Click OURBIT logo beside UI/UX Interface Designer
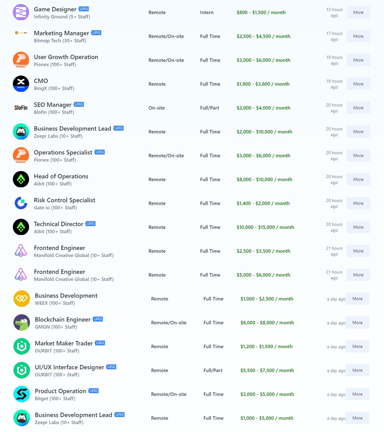Image resolution: width=384 pixels, height=432 pixels. pyautogui.click(x=22, y=370)
